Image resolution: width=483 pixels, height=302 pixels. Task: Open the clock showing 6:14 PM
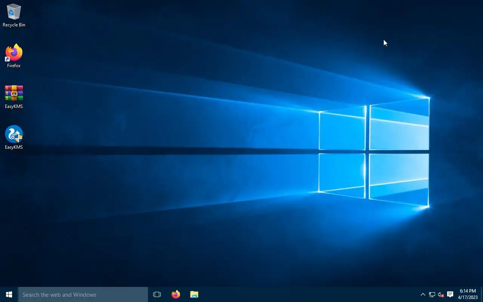click(468, 294)
